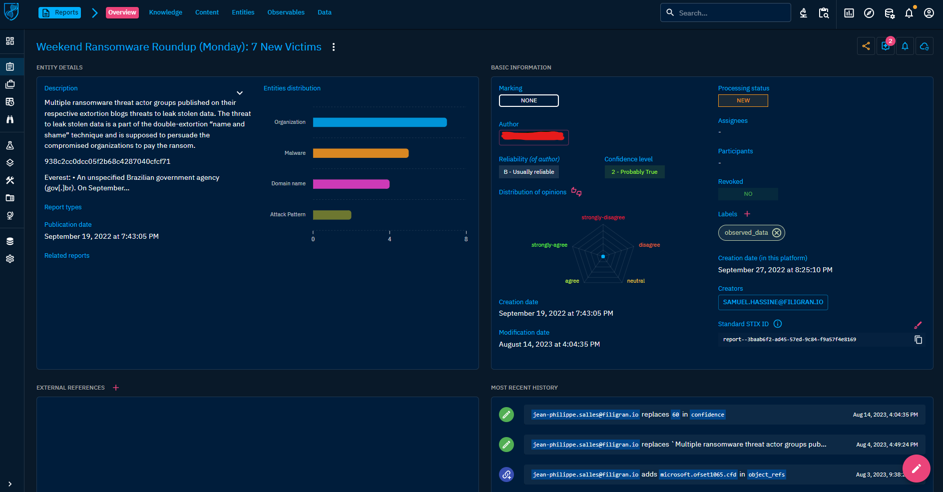
Task: Open the settings gear in left sidebar
Action: [10, 259]
